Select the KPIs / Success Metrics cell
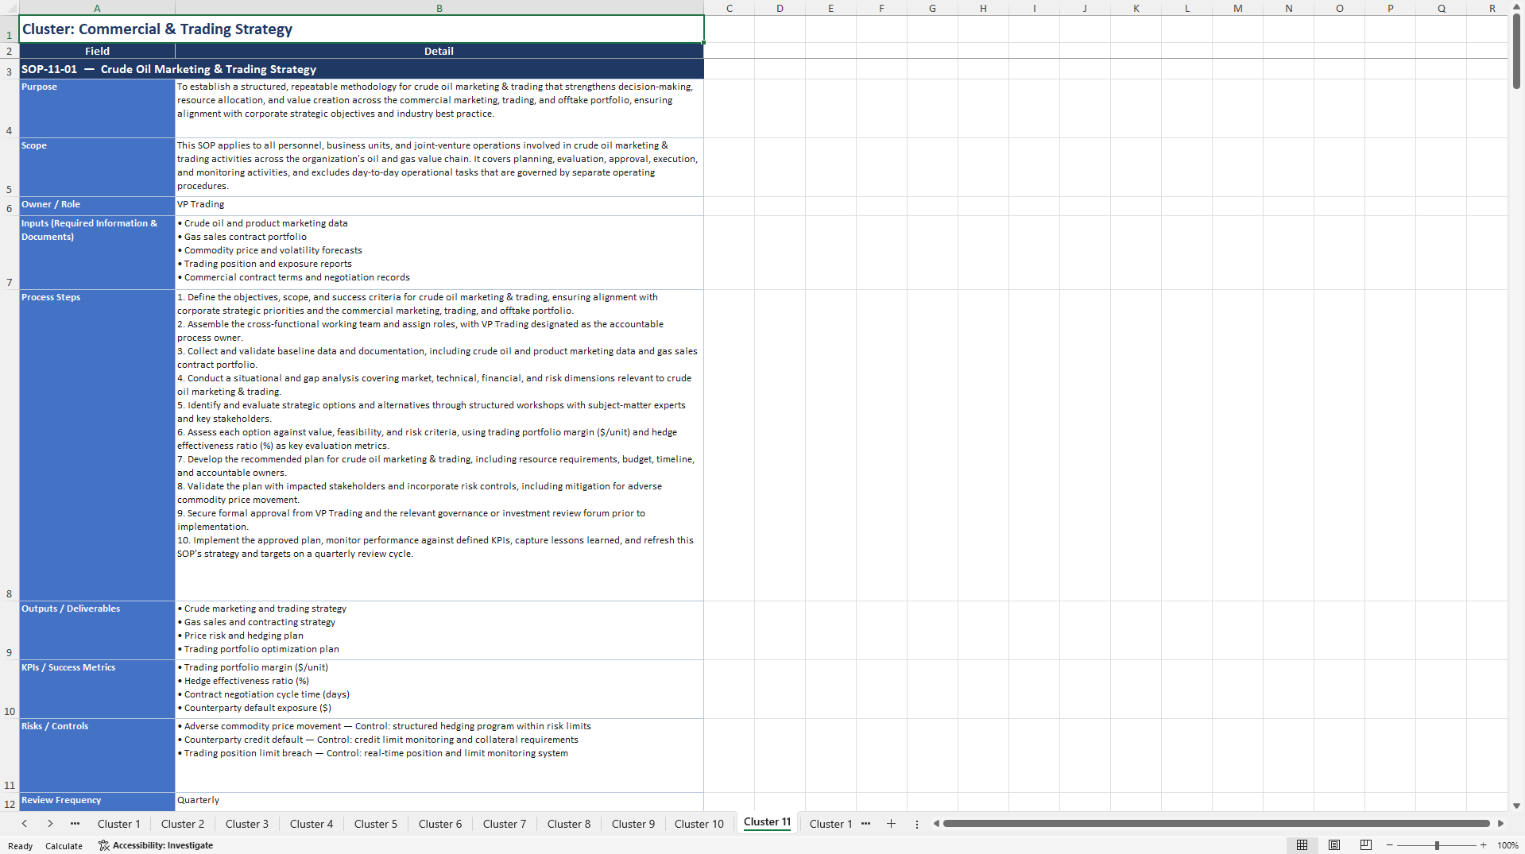This screenshot has height=854, width=1525. 97,689
